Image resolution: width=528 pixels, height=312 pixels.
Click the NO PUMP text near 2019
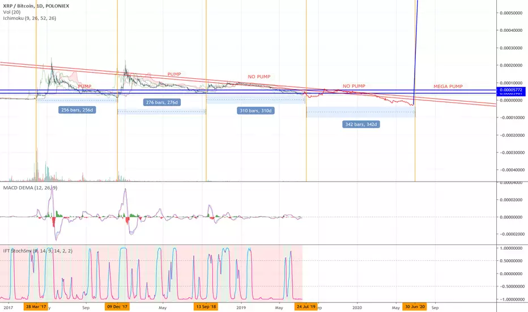pos(259,77)
